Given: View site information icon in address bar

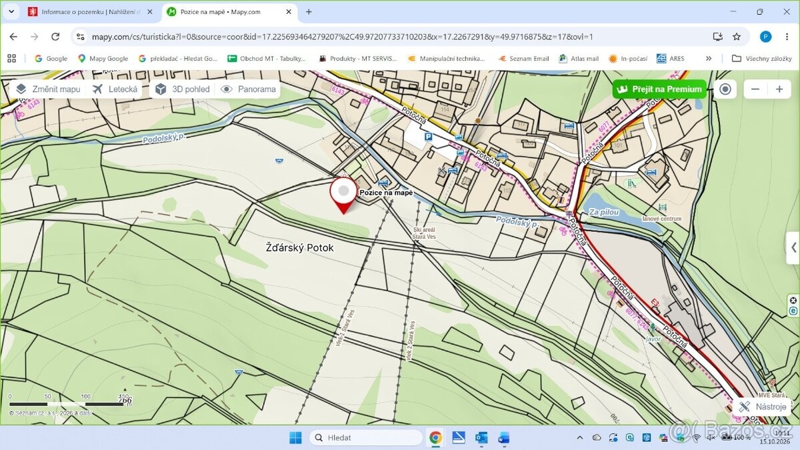Looking at the screenshot, I should coord(81,37).
